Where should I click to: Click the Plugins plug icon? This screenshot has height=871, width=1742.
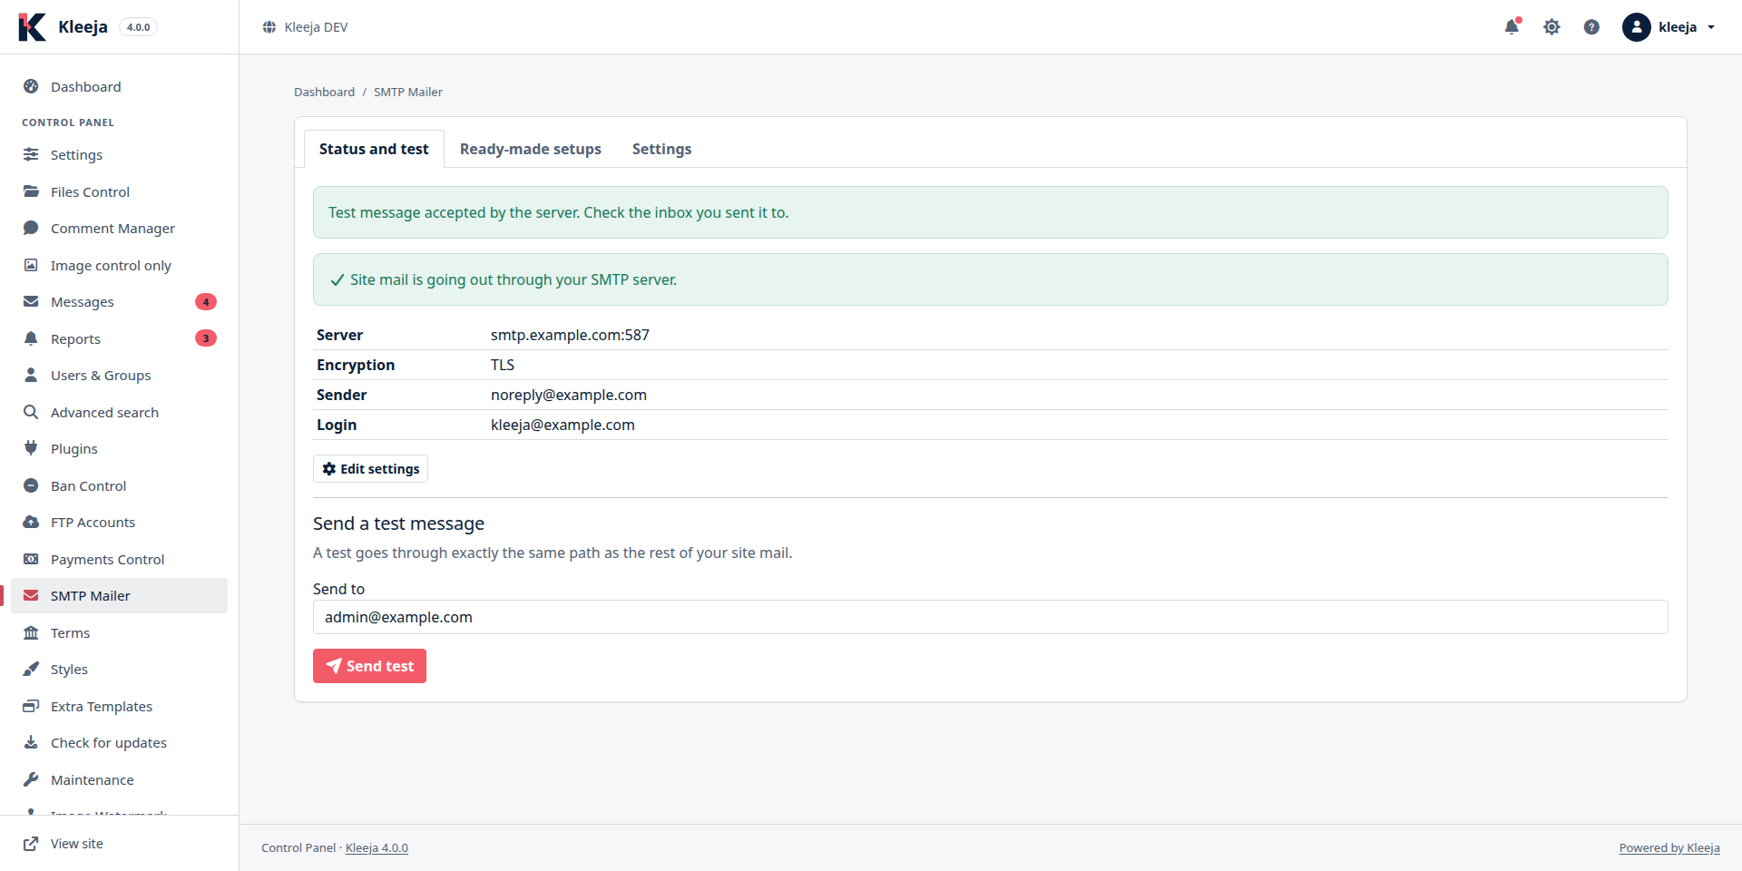[31, 448]
